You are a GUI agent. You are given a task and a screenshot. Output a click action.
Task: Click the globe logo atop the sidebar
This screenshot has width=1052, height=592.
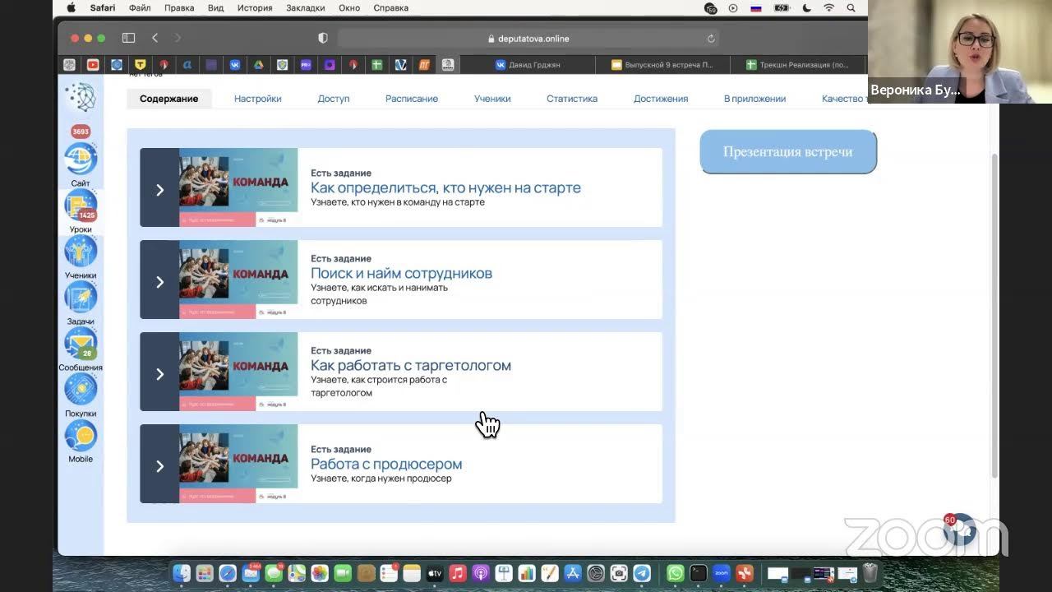point(81,97)
